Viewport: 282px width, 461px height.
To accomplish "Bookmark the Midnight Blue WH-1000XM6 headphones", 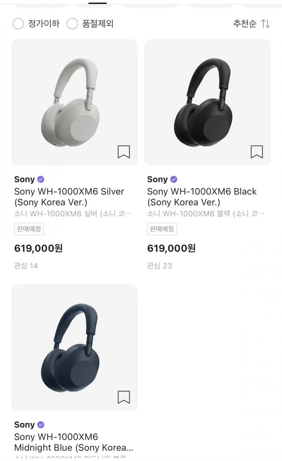I will [124, 397].
